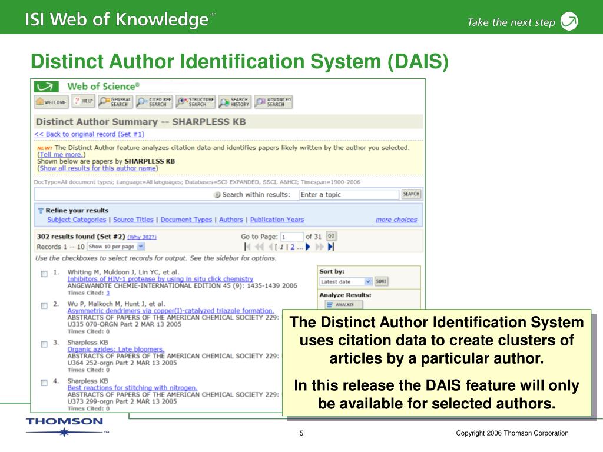Click the Refine your results funnel icon
This screenshot has width=603, height=452.
click(41, 211)
